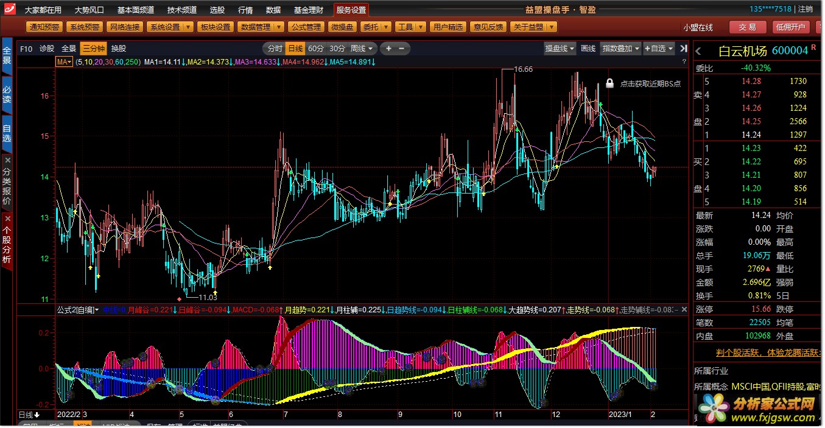Open the 指数叠加 dropdown
Screen dimensions: 825x428
[x=620, y=49]
